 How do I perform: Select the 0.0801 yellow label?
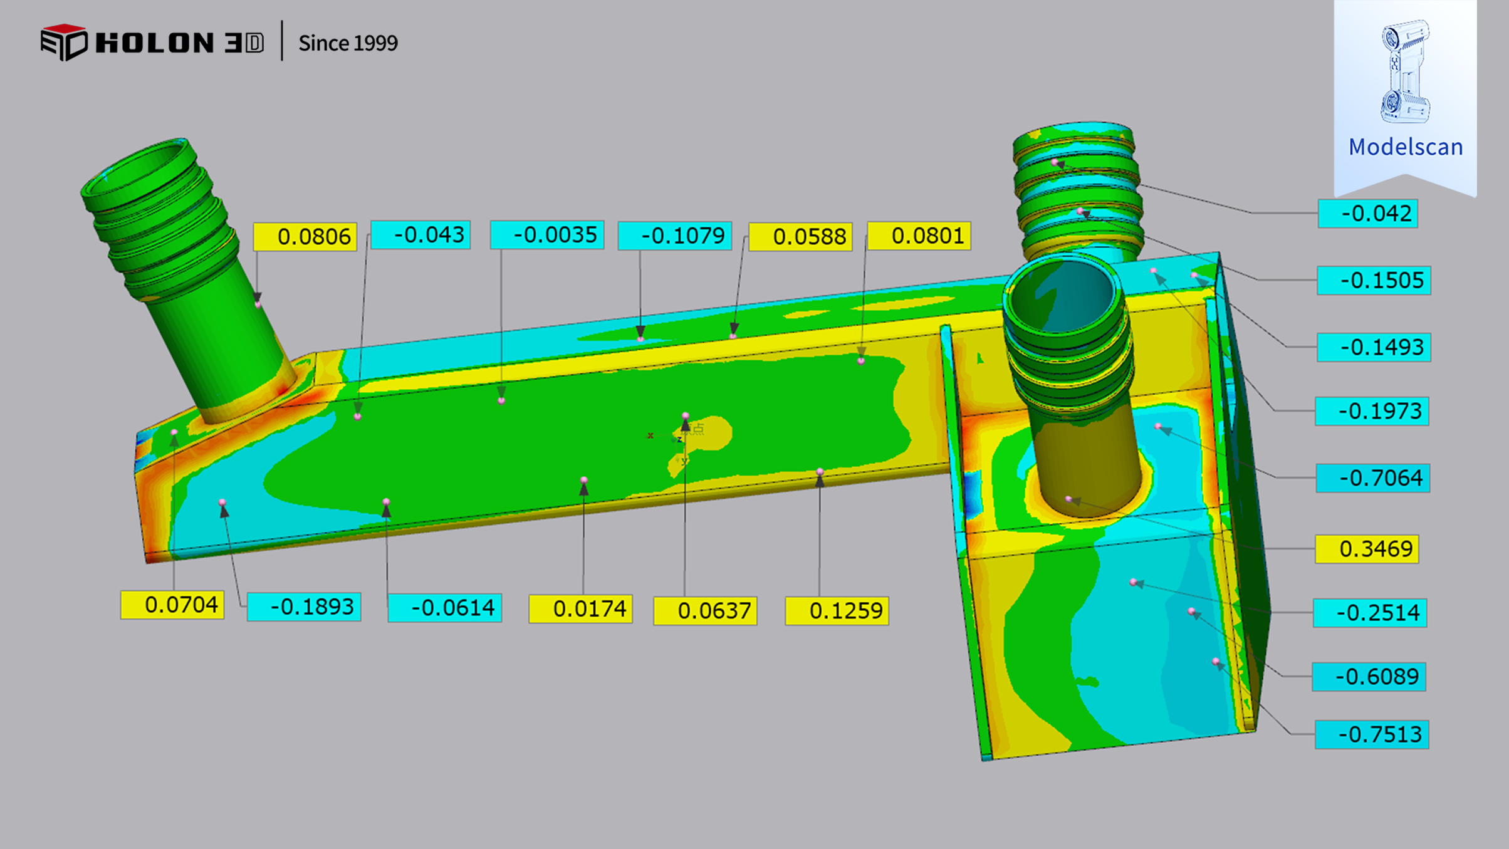click(x=919, y=236)
